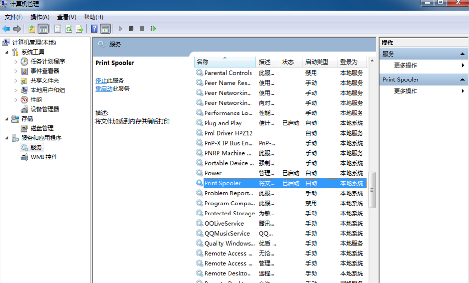Viewport: 469px width, 283px height.
Task: Collapse the 服务 section in actions pane
Action: coord(462,54)
